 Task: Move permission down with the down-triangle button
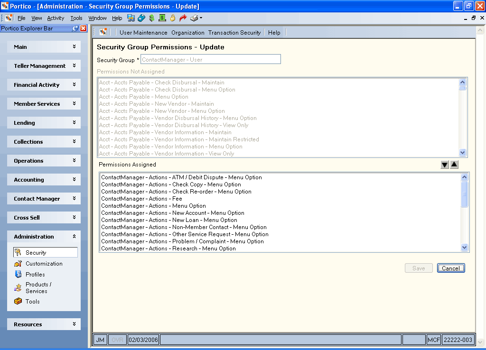[445, 165]
